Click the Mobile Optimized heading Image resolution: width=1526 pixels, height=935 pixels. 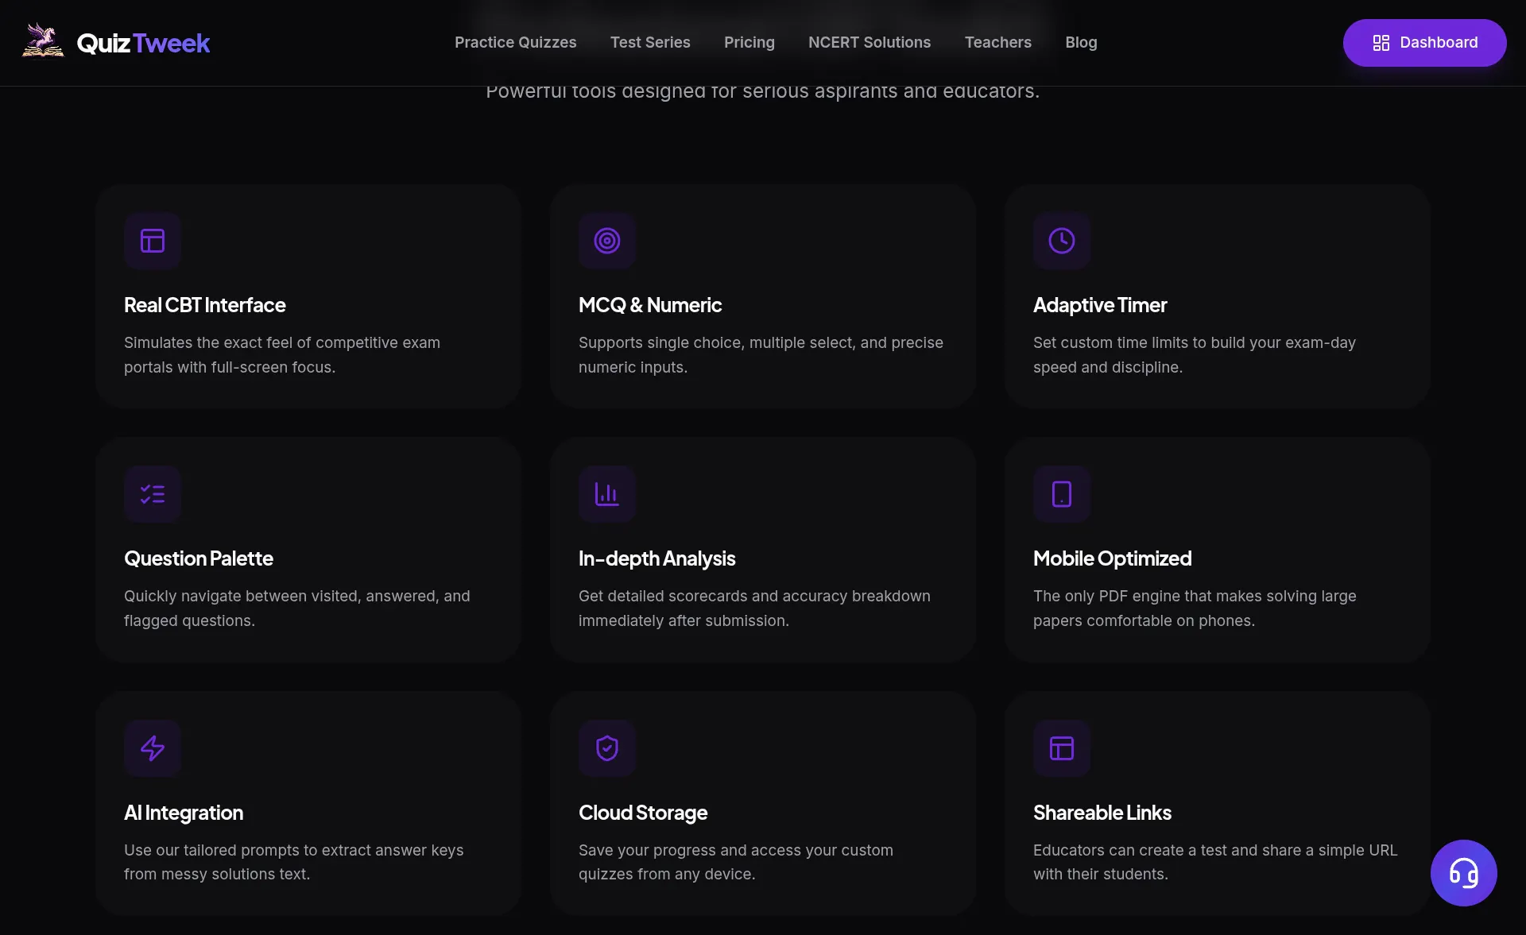coord(1113,558)
